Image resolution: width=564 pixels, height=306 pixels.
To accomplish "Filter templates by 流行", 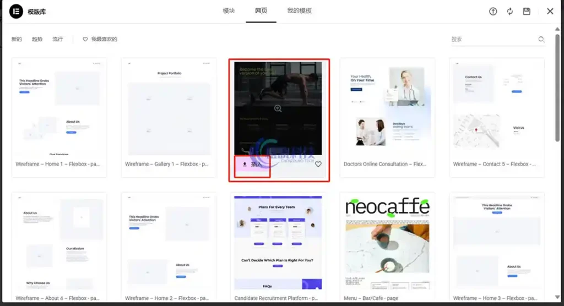I will pyautogui.click(x=58, y=40).
